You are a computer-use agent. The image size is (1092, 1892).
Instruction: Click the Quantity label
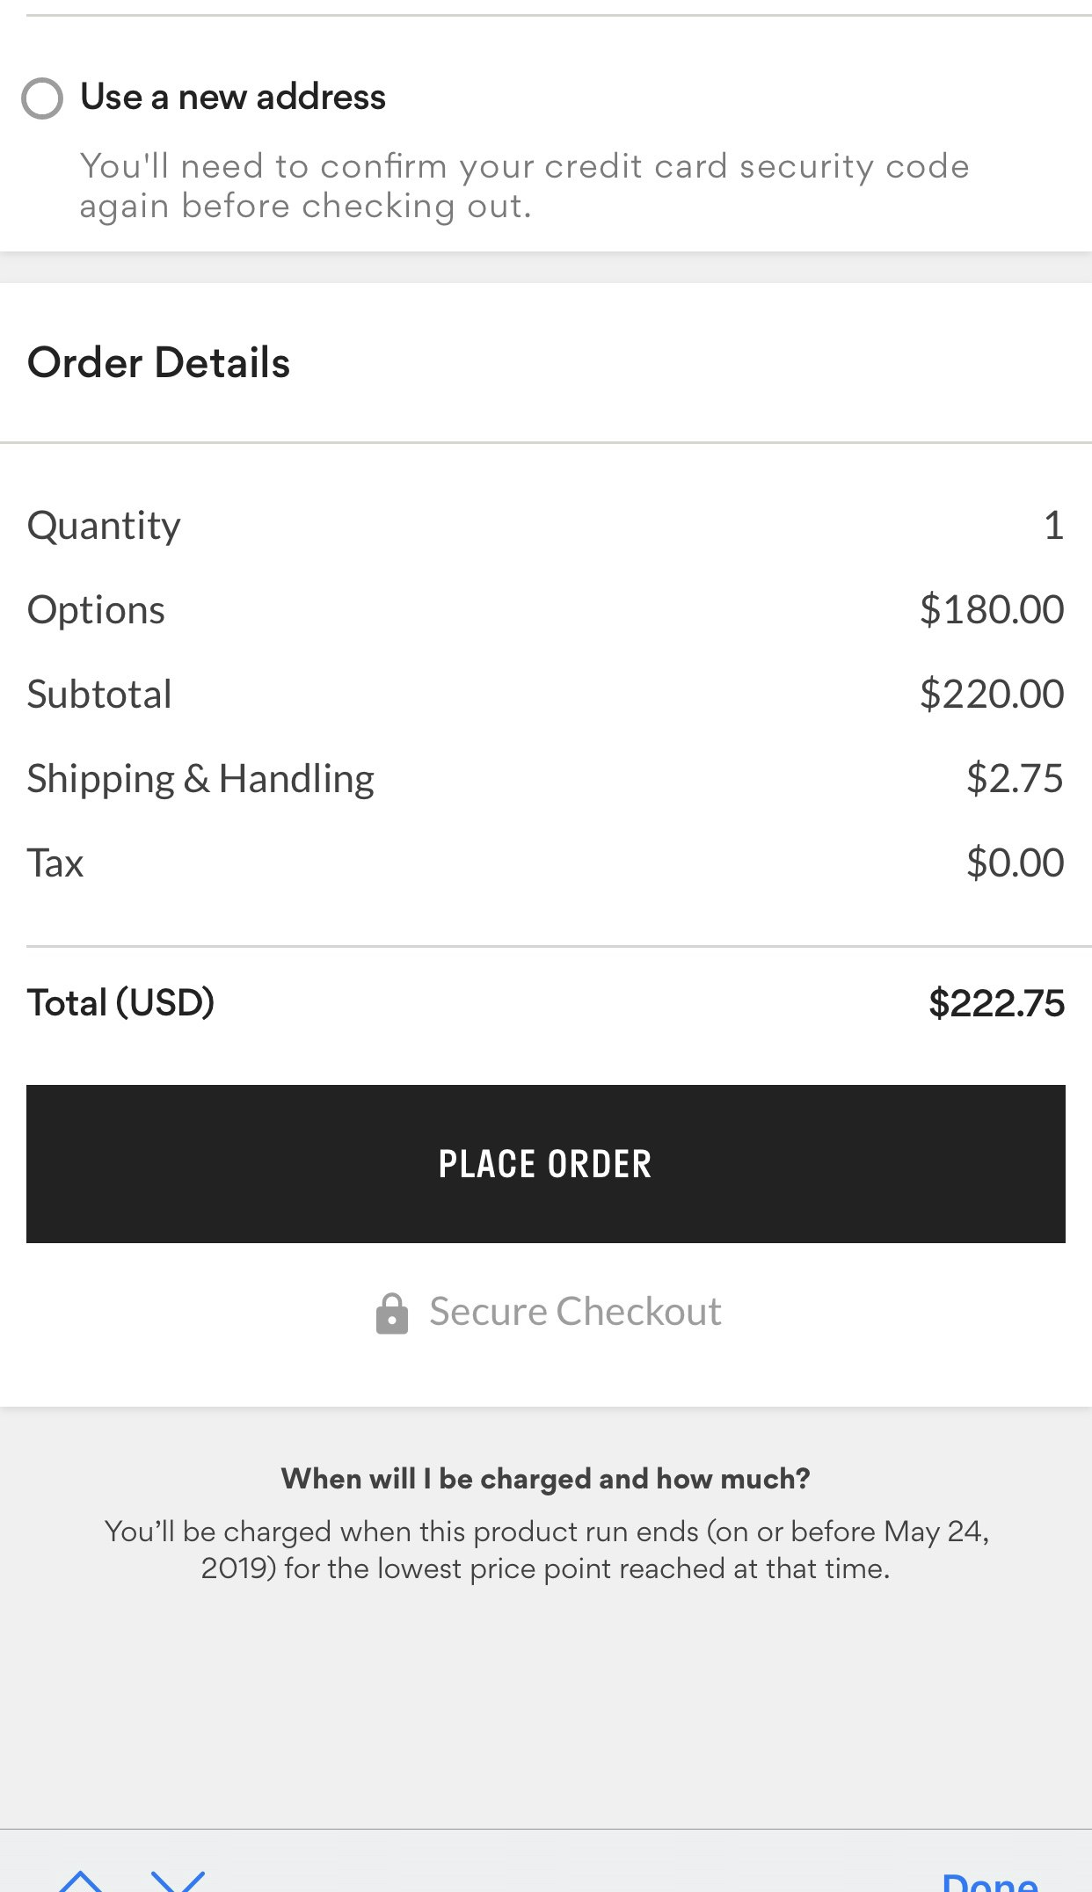point(104,526)
